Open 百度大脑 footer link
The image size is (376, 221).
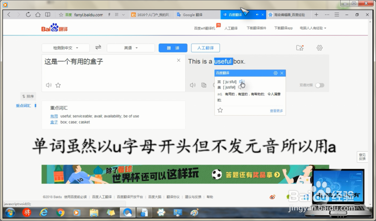click(x=155, y=197)
